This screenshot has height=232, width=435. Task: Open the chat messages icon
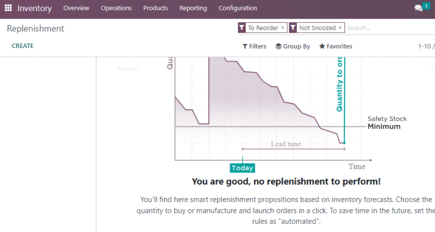(x=419, y=8)
